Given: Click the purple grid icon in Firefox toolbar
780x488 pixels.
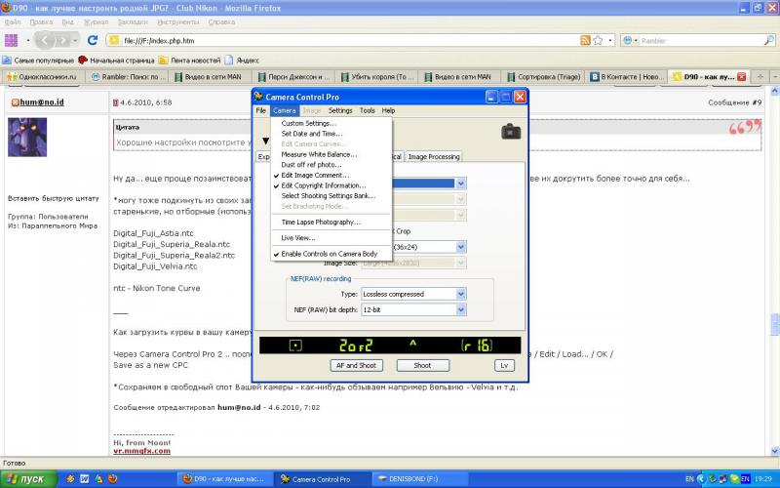Looking at the screenshot, I should (11, 40).
